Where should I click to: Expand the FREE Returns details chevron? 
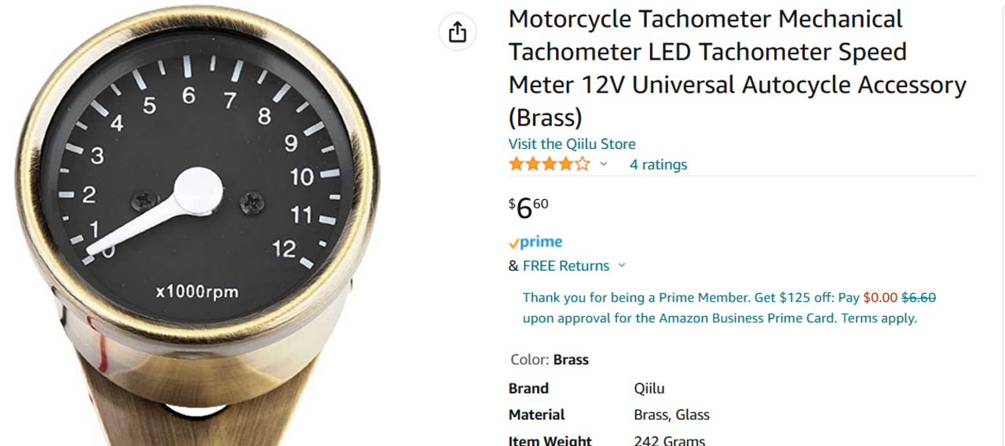click(622, 266)
